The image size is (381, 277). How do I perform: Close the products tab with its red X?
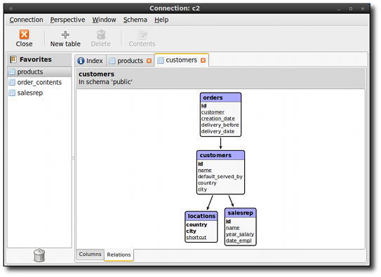[x=149, y=61]
